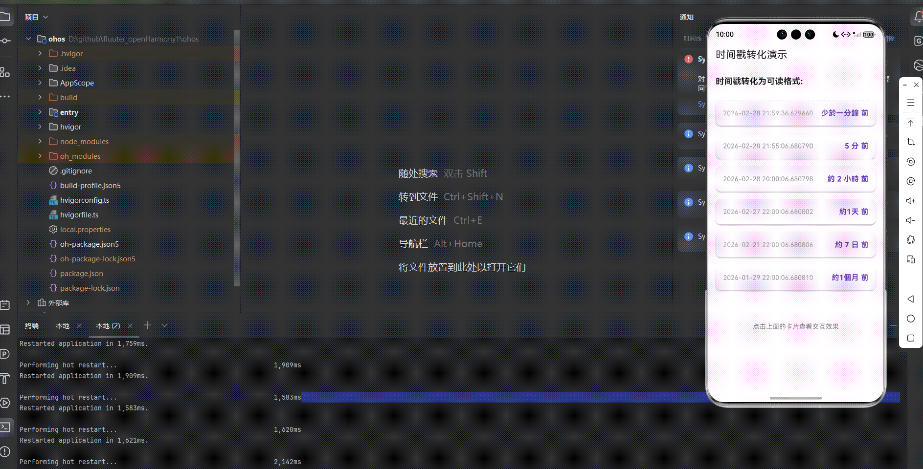Open the Terminal tool from left sidebar

pyautogui.click(x=5, y=427)
